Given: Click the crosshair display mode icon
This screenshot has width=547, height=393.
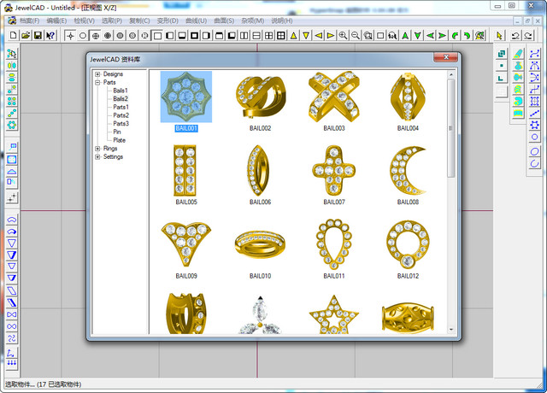Looking at the screenshot, I should pos(70,35).
